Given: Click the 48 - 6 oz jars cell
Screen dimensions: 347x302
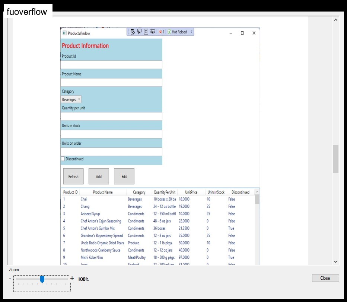Looking at the screenshot, I should click(162, 221).
